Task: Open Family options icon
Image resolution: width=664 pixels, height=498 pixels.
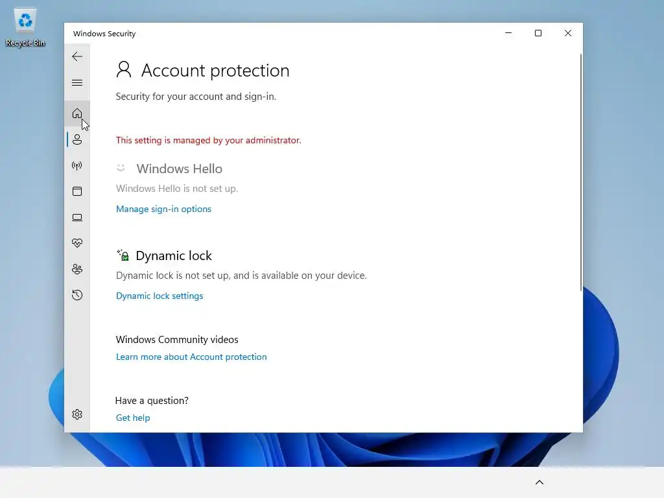Action: (77, 269)
